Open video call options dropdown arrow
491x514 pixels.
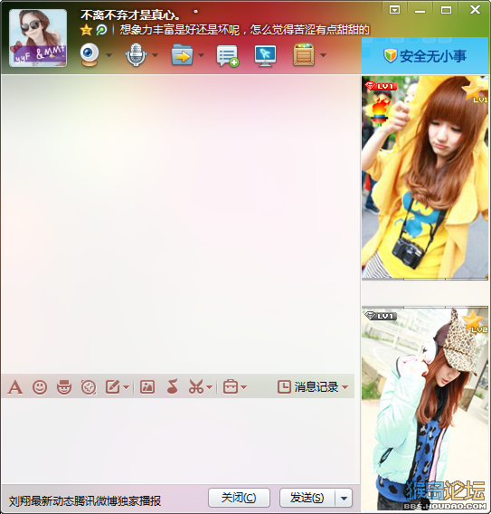point(109,55)
